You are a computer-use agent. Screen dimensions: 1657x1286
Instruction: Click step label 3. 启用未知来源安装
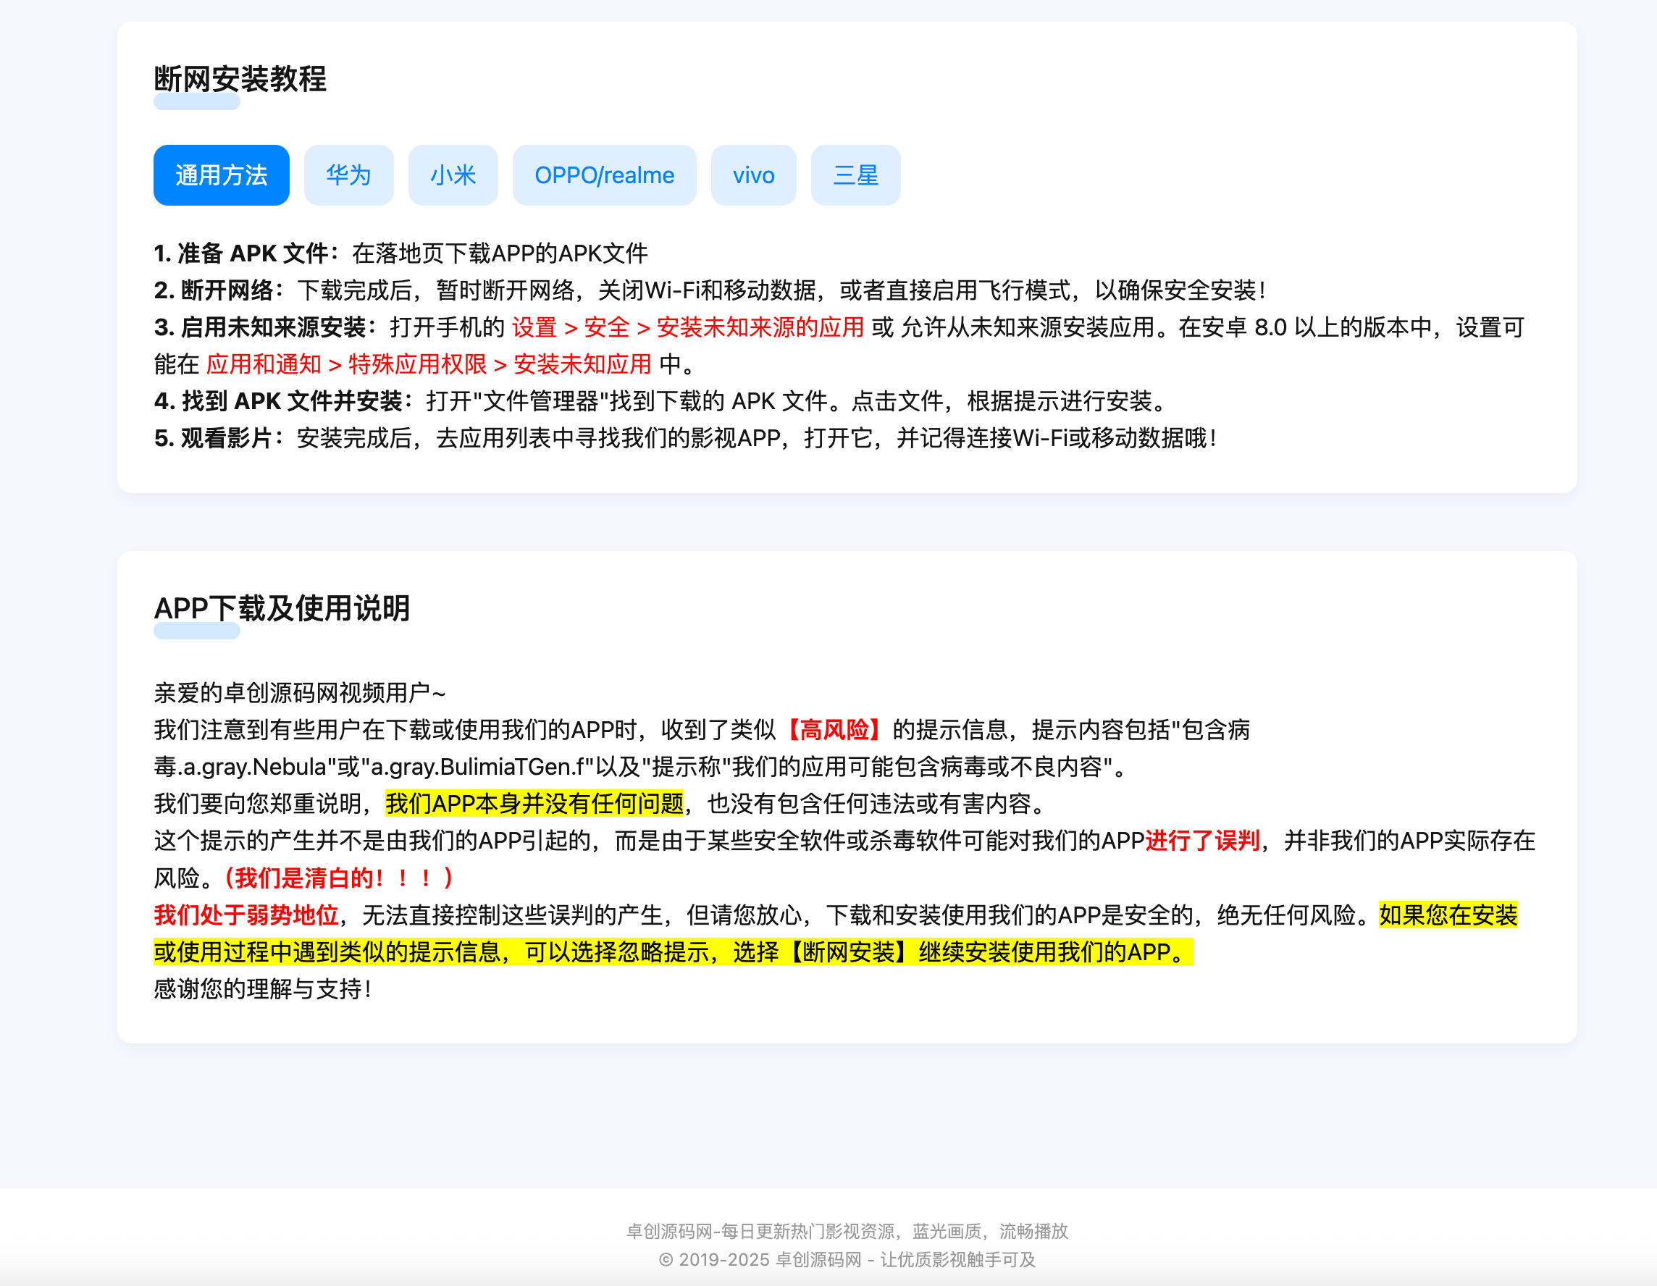click(x=266, y=328)
